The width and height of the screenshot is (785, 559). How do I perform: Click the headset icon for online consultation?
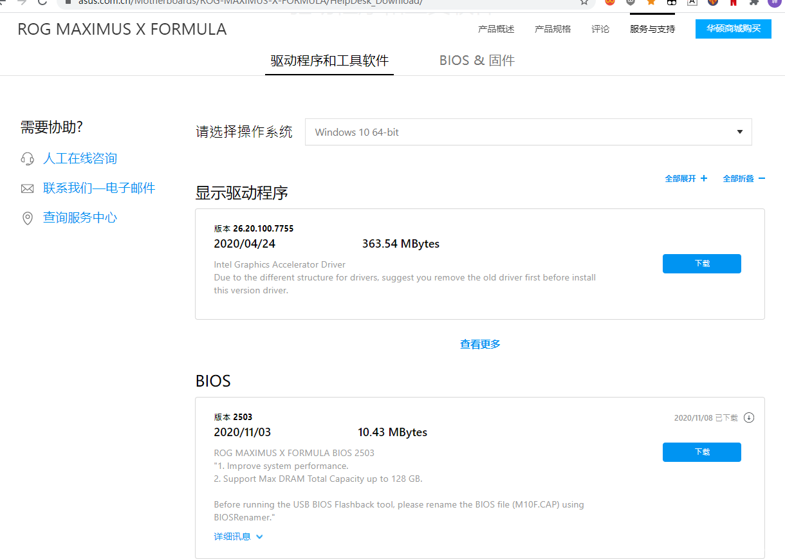pyautogui.click(x=27, y=159)
